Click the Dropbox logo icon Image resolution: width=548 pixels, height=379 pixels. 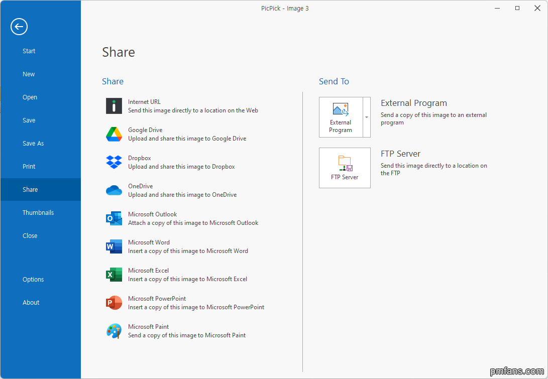click(x=114, y=162)
